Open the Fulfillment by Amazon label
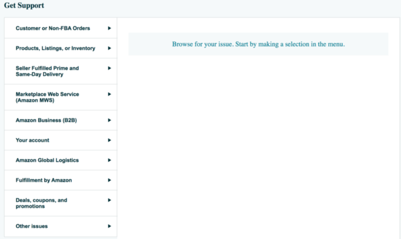Image resolution: width=401 pixels, height=239 pixels. (x=44, y=181)
